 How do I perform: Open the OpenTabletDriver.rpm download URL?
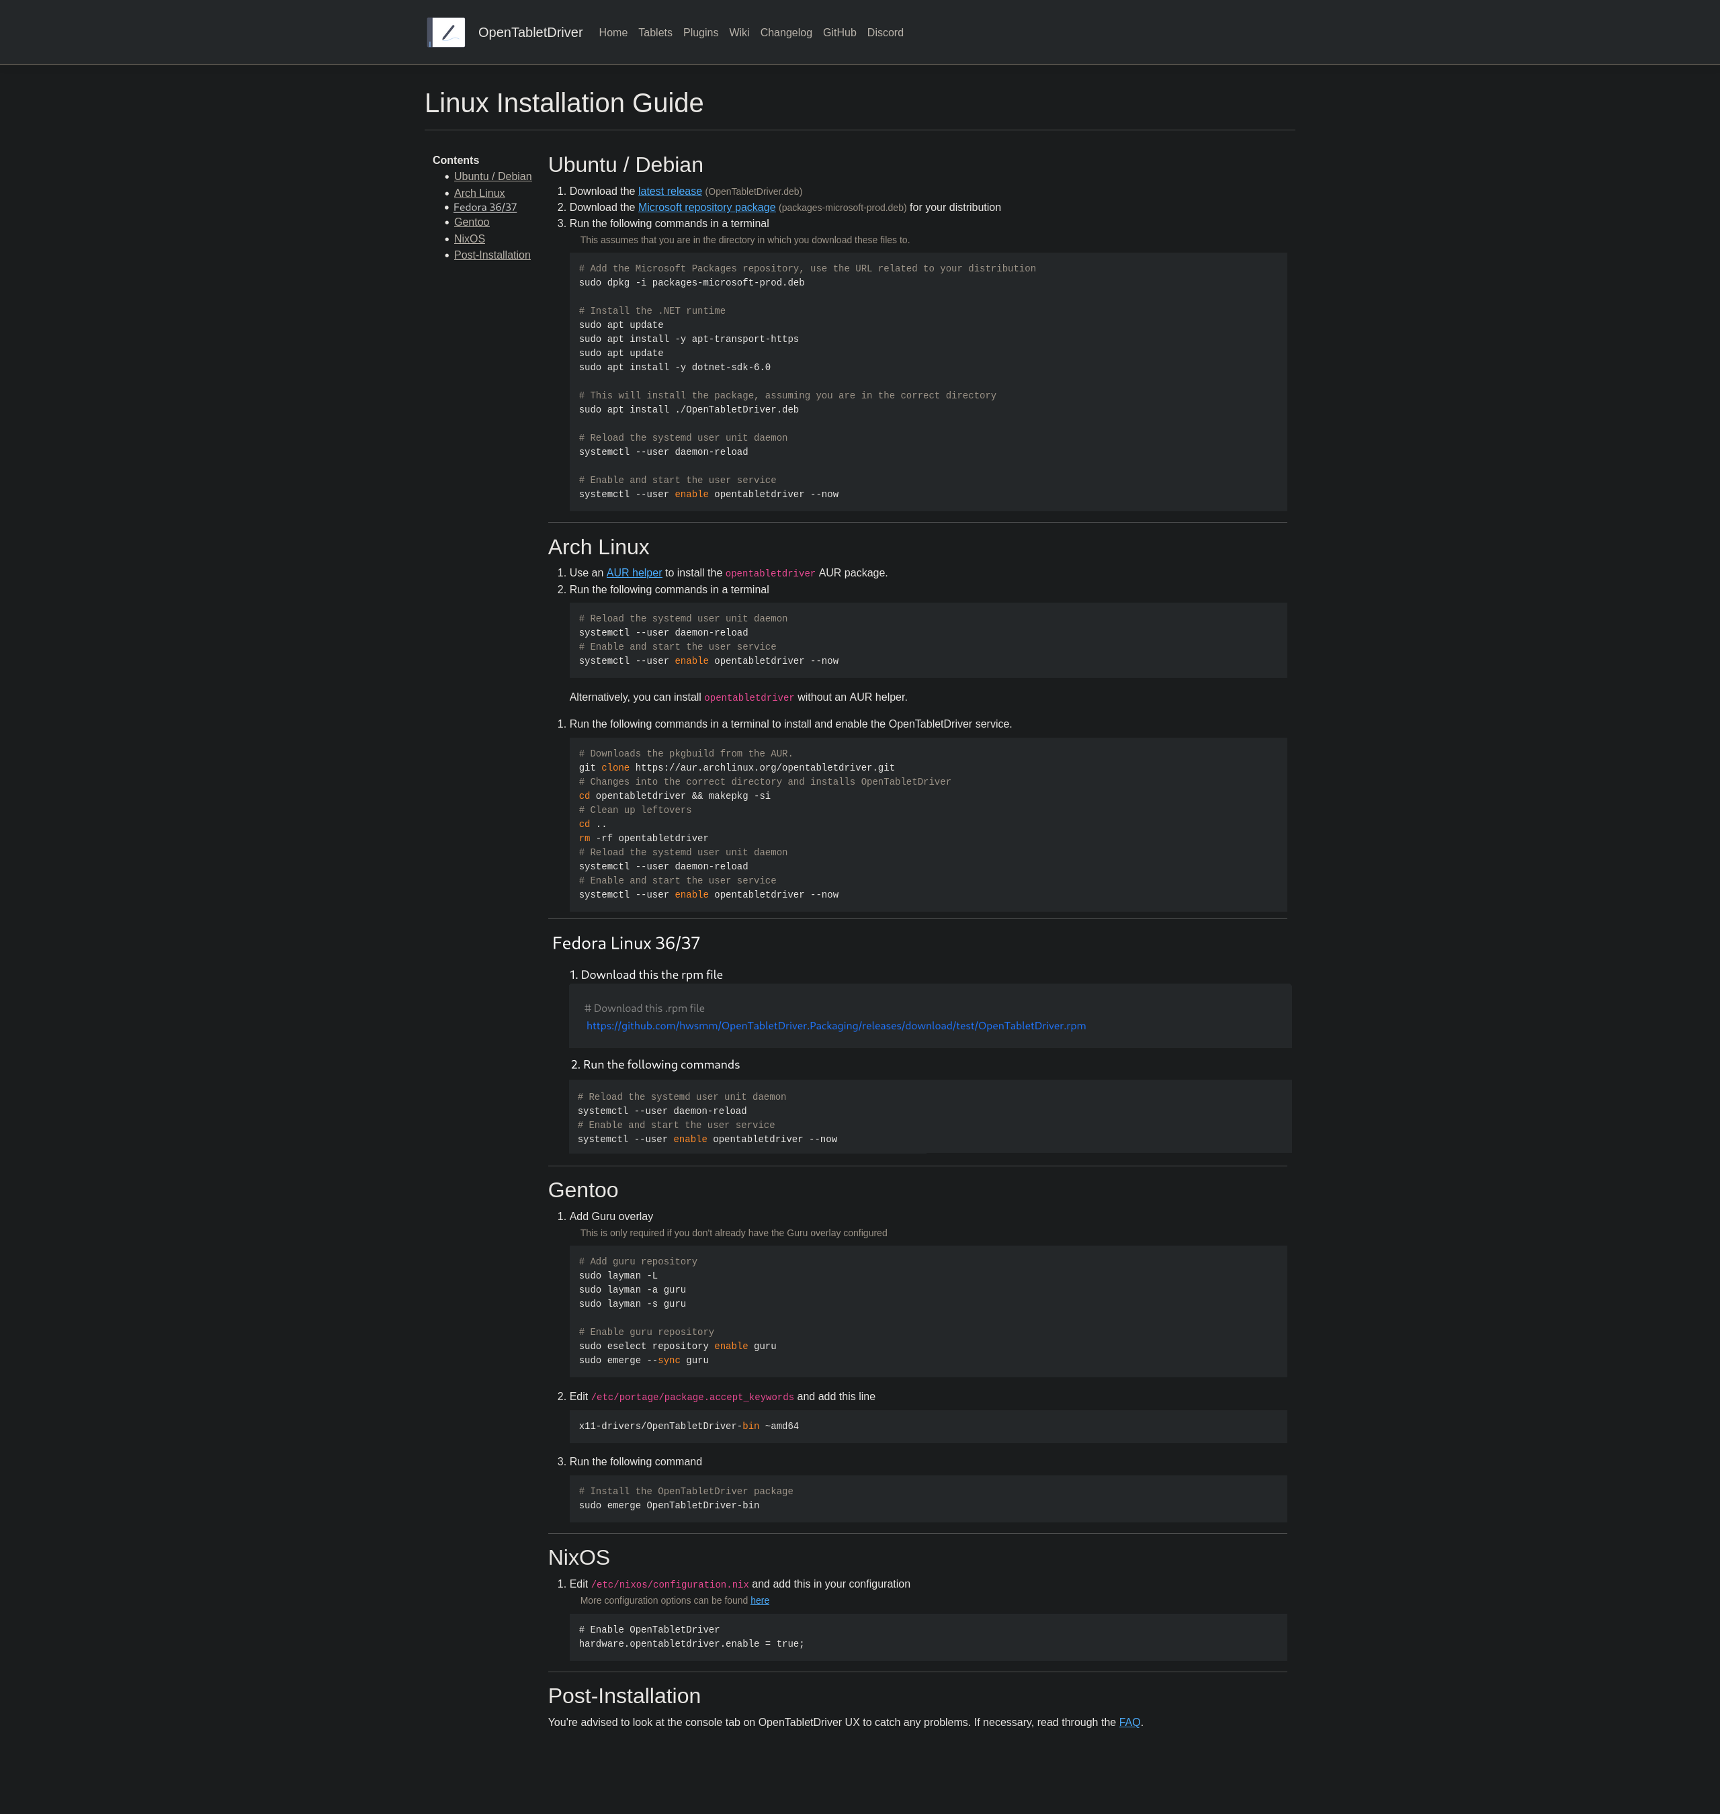point(836,1026)
